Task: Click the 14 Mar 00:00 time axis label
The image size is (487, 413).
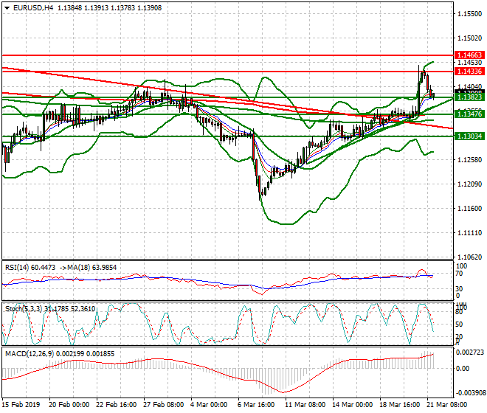Action: pyautogui.click(x=352, y=405)
